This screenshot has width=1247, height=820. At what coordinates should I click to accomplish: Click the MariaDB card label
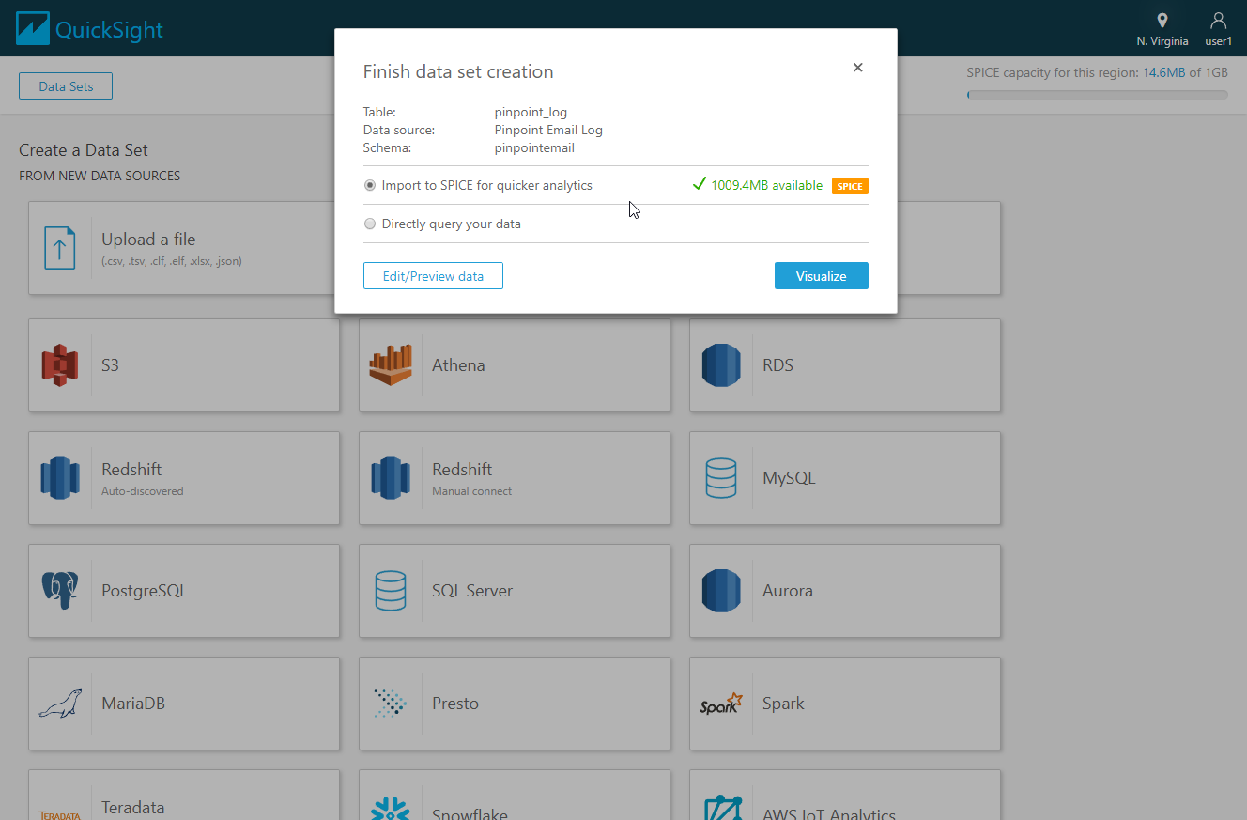pyautogui.click(x=133, y=704)
